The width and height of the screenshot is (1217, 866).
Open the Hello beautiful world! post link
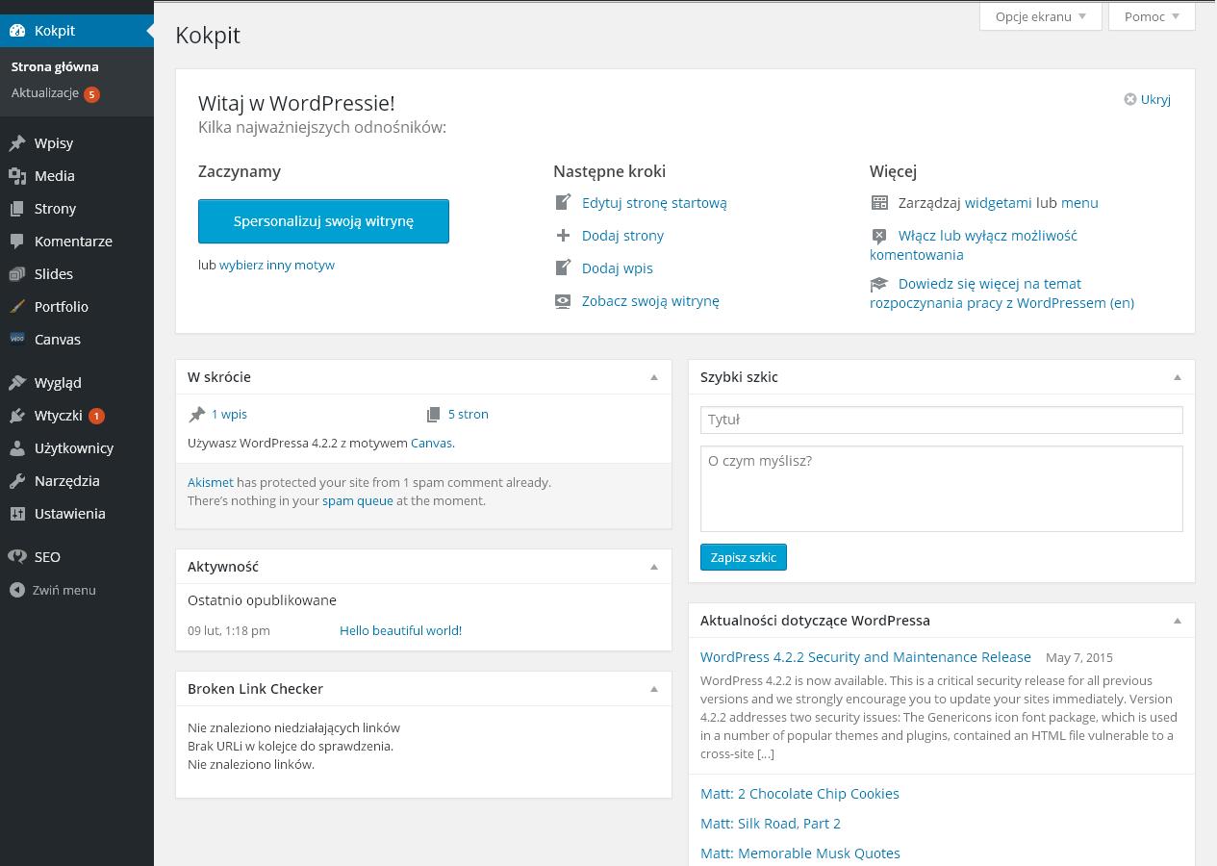[x=400, y=630]
